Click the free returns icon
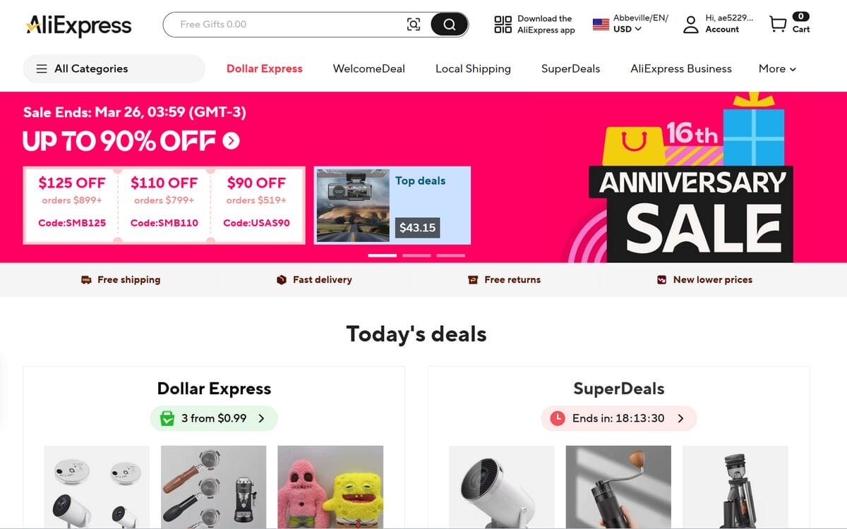Screen dimensions: 847x529 (474, 279)
